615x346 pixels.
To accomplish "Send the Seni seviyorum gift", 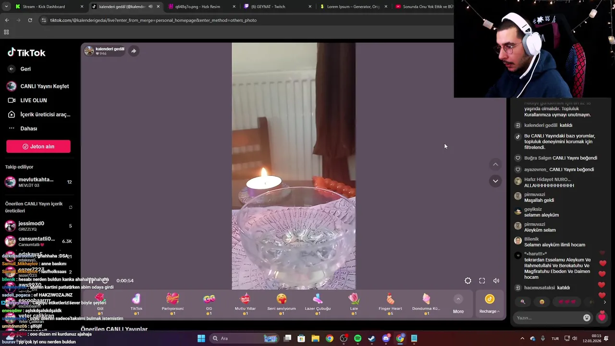I will point(282,304).
